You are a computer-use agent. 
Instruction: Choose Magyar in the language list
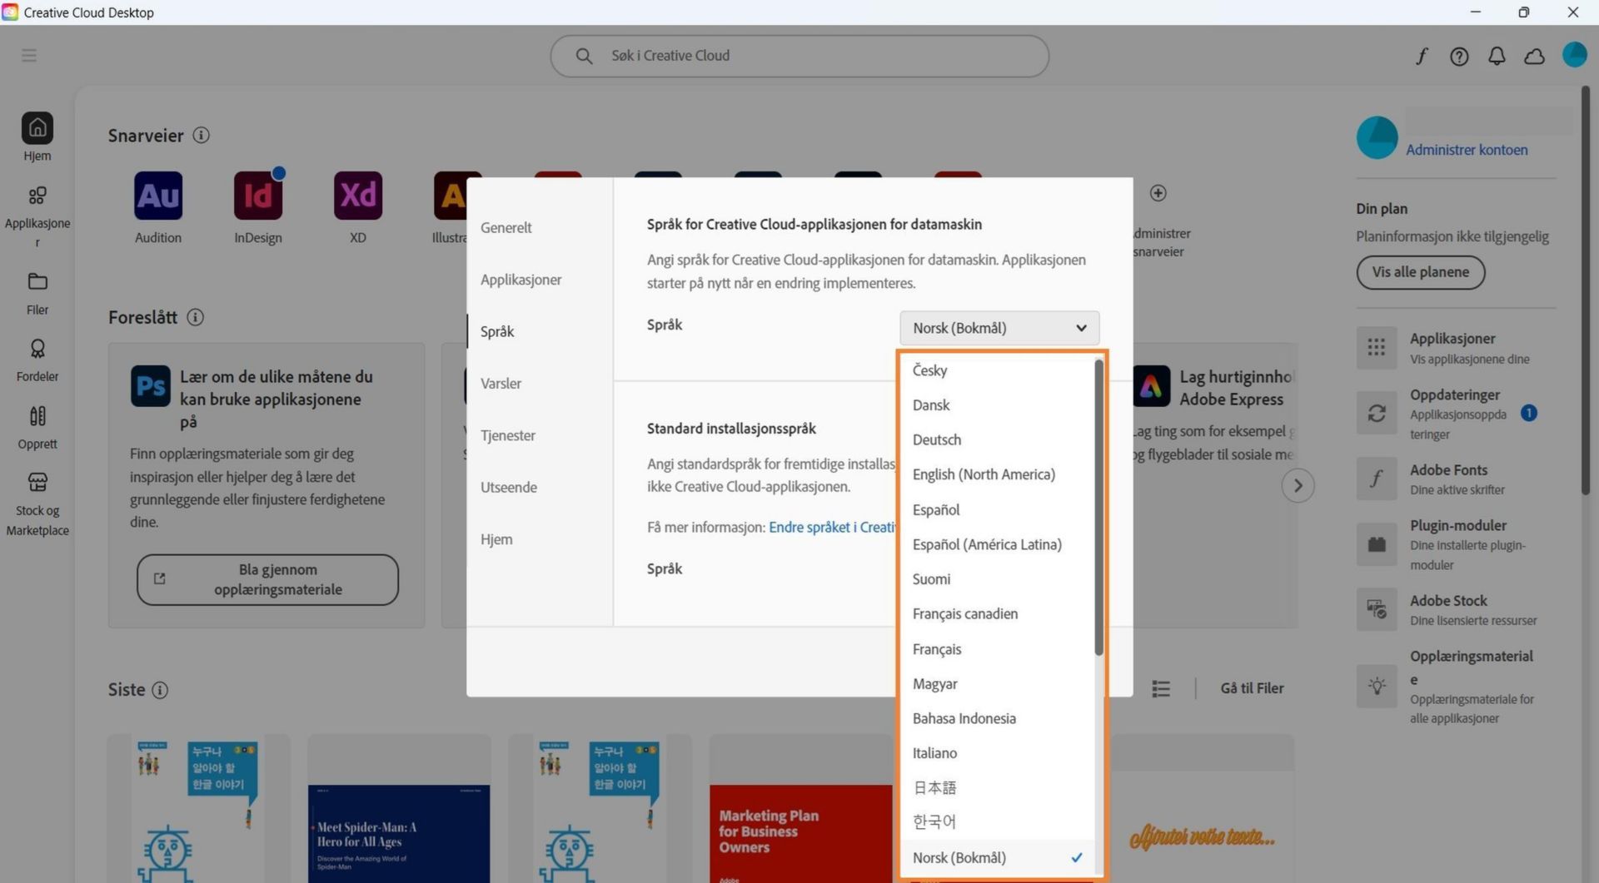coord(998,684)
